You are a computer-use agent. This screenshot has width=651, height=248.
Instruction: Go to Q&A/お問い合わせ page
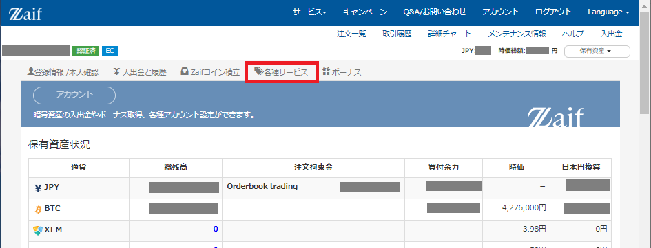coord(434,12)
